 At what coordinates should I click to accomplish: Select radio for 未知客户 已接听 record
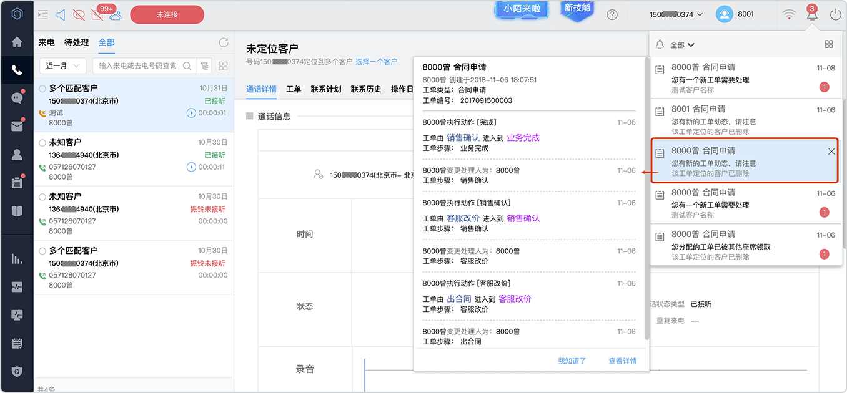[x=42, y=143]
